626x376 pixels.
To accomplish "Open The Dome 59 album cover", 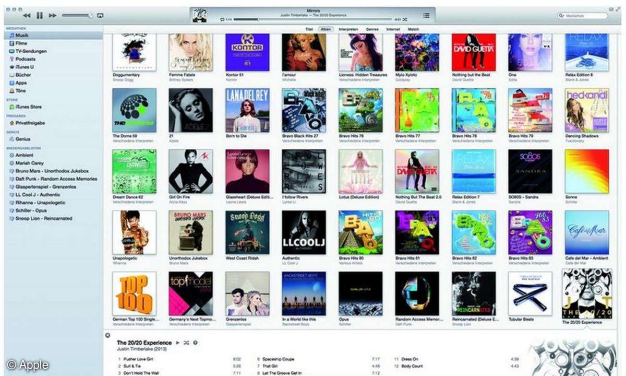I will [x=134, y=110].
